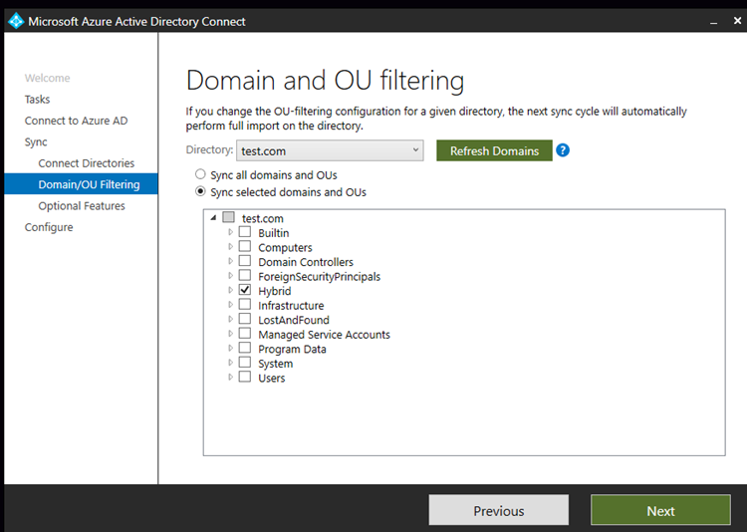
Task: Select the Domain/OU Filtering step
Action: coord(81,184)
